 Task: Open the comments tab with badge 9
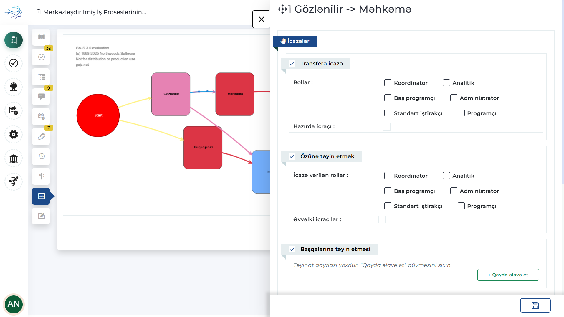coord(41,97)
